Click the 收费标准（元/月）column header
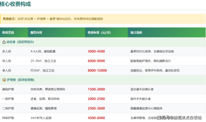This screenshot has height=122, width=206. [x=99, y=33]
